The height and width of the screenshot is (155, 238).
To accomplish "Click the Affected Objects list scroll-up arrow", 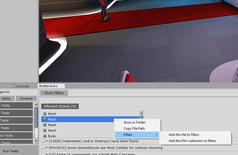I will click(x=141, y=113).
